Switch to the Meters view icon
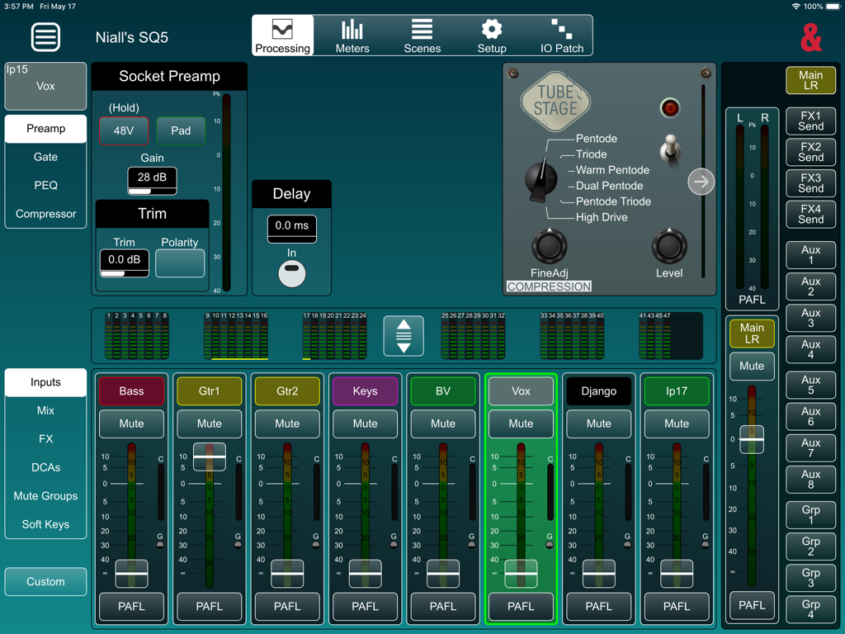This screenshot has height=634, width=845. click(352, 35)
